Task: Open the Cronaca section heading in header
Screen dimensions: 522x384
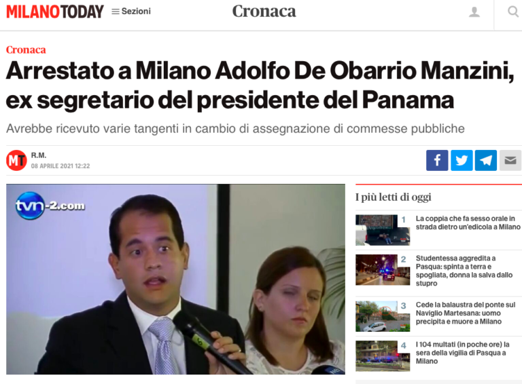Action: tap(264, 12)
